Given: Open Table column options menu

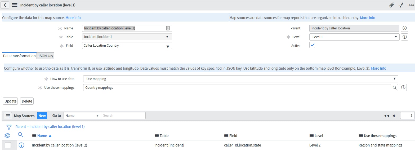Looking at the screenshot, I should point(157,136).
